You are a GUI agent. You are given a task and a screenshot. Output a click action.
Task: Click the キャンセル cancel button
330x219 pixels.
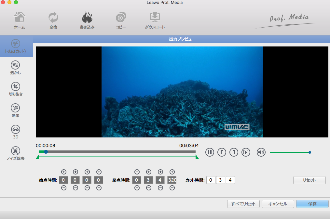point(278,204)
